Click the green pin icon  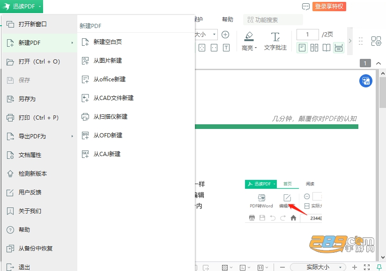[379, 267]
